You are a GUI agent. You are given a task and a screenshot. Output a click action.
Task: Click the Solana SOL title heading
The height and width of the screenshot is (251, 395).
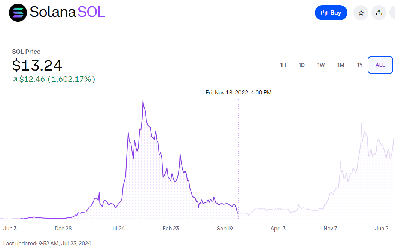[67, 12]
